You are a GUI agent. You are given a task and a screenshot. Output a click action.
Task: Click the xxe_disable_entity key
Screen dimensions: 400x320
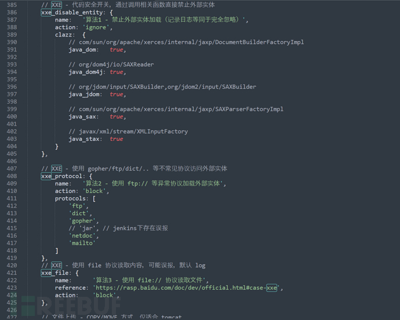(72, 13)
